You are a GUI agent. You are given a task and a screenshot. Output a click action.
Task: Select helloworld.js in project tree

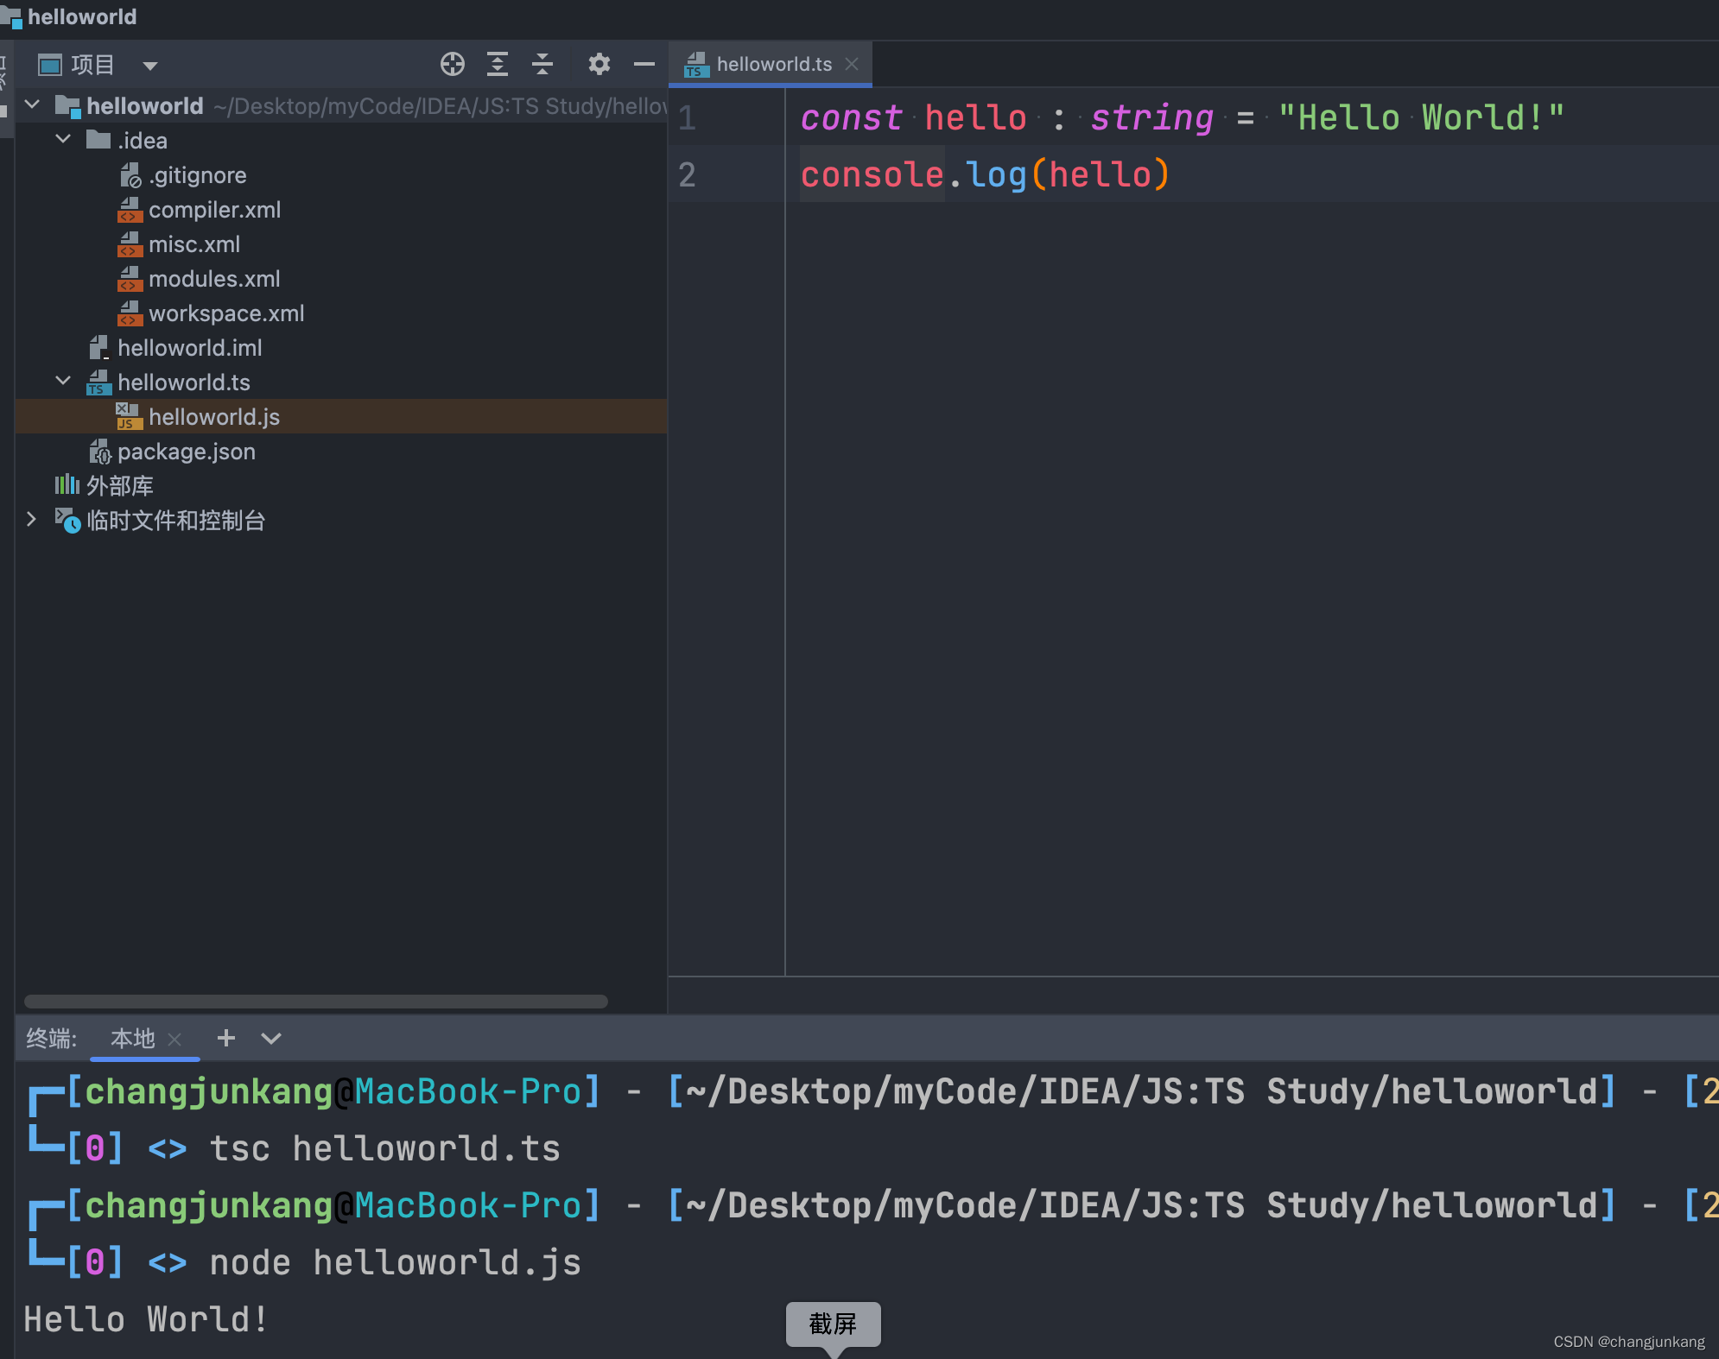pyautogui.click(x=213, y=417)
